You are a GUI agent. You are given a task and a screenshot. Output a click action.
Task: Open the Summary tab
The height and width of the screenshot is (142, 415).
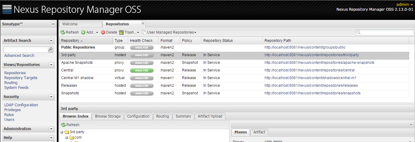click(183, 116)
